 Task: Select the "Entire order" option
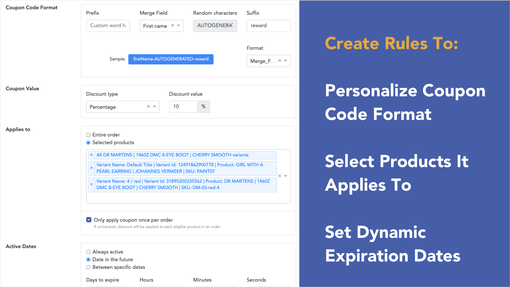88,135
